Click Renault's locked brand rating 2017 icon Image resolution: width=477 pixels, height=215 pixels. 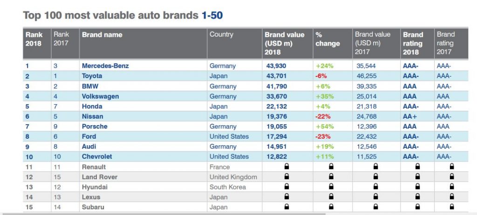coord(452,166)
